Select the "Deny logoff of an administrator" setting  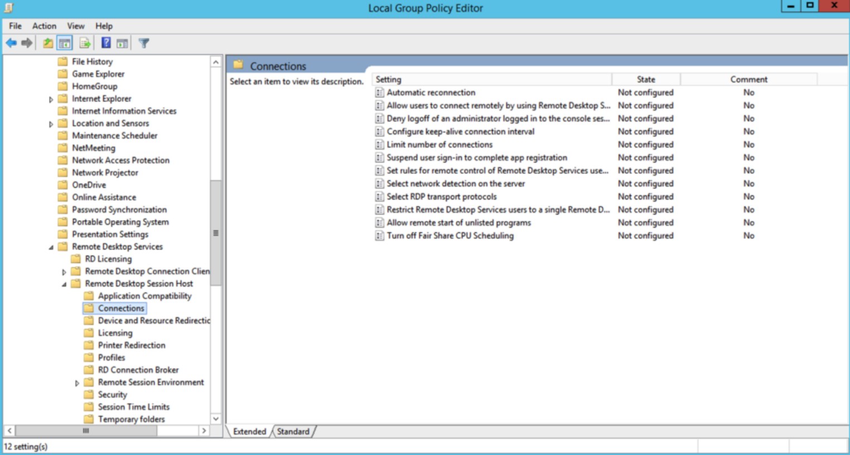(499, 119)
